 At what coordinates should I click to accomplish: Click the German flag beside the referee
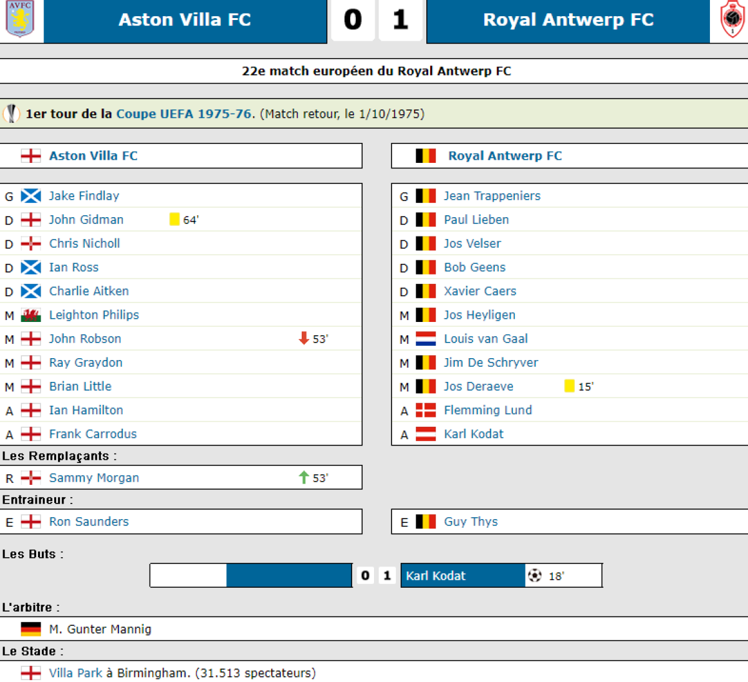pyautogui.click(x=31, y=629)
